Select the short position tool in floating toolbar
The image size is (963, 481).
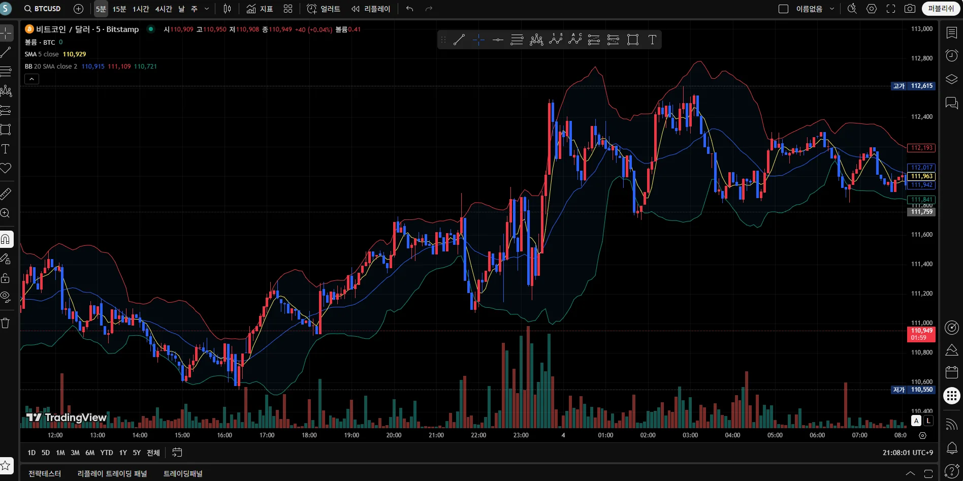coord(613,40)
